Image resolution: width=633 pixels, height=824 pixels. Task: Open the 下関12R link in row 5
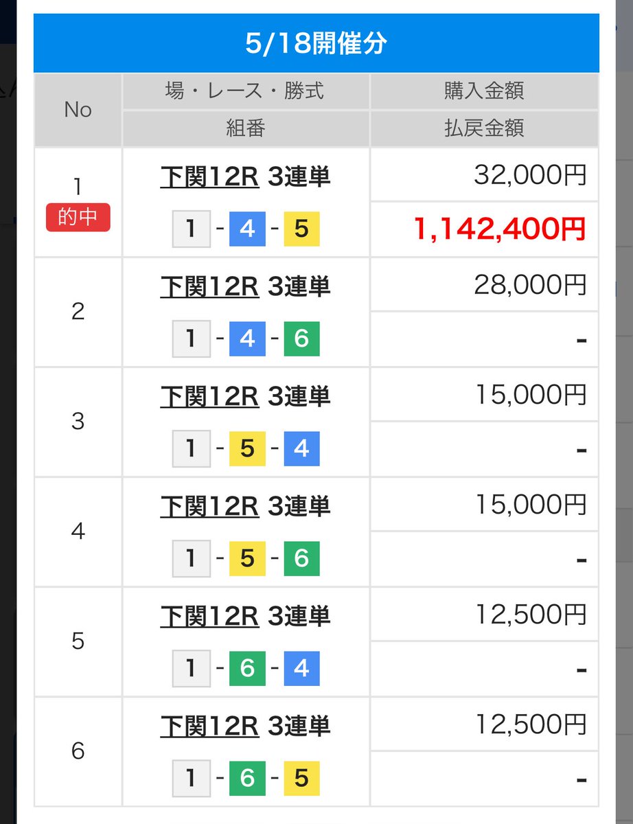pyautogui.click(x=209, y=616)
